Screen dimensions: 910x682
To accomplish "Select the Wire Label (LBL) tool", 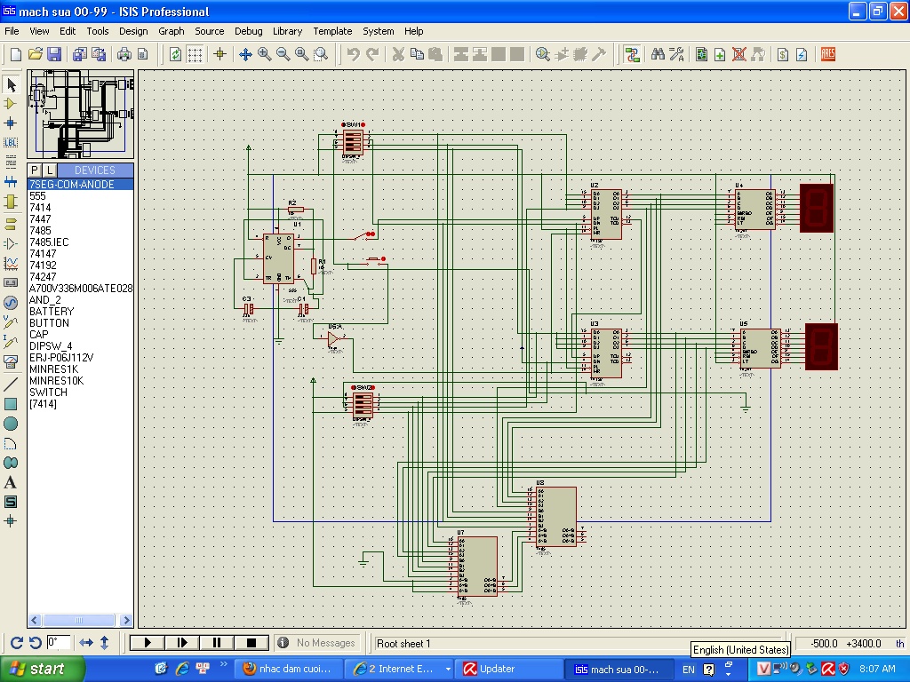I will pos(11,142).
